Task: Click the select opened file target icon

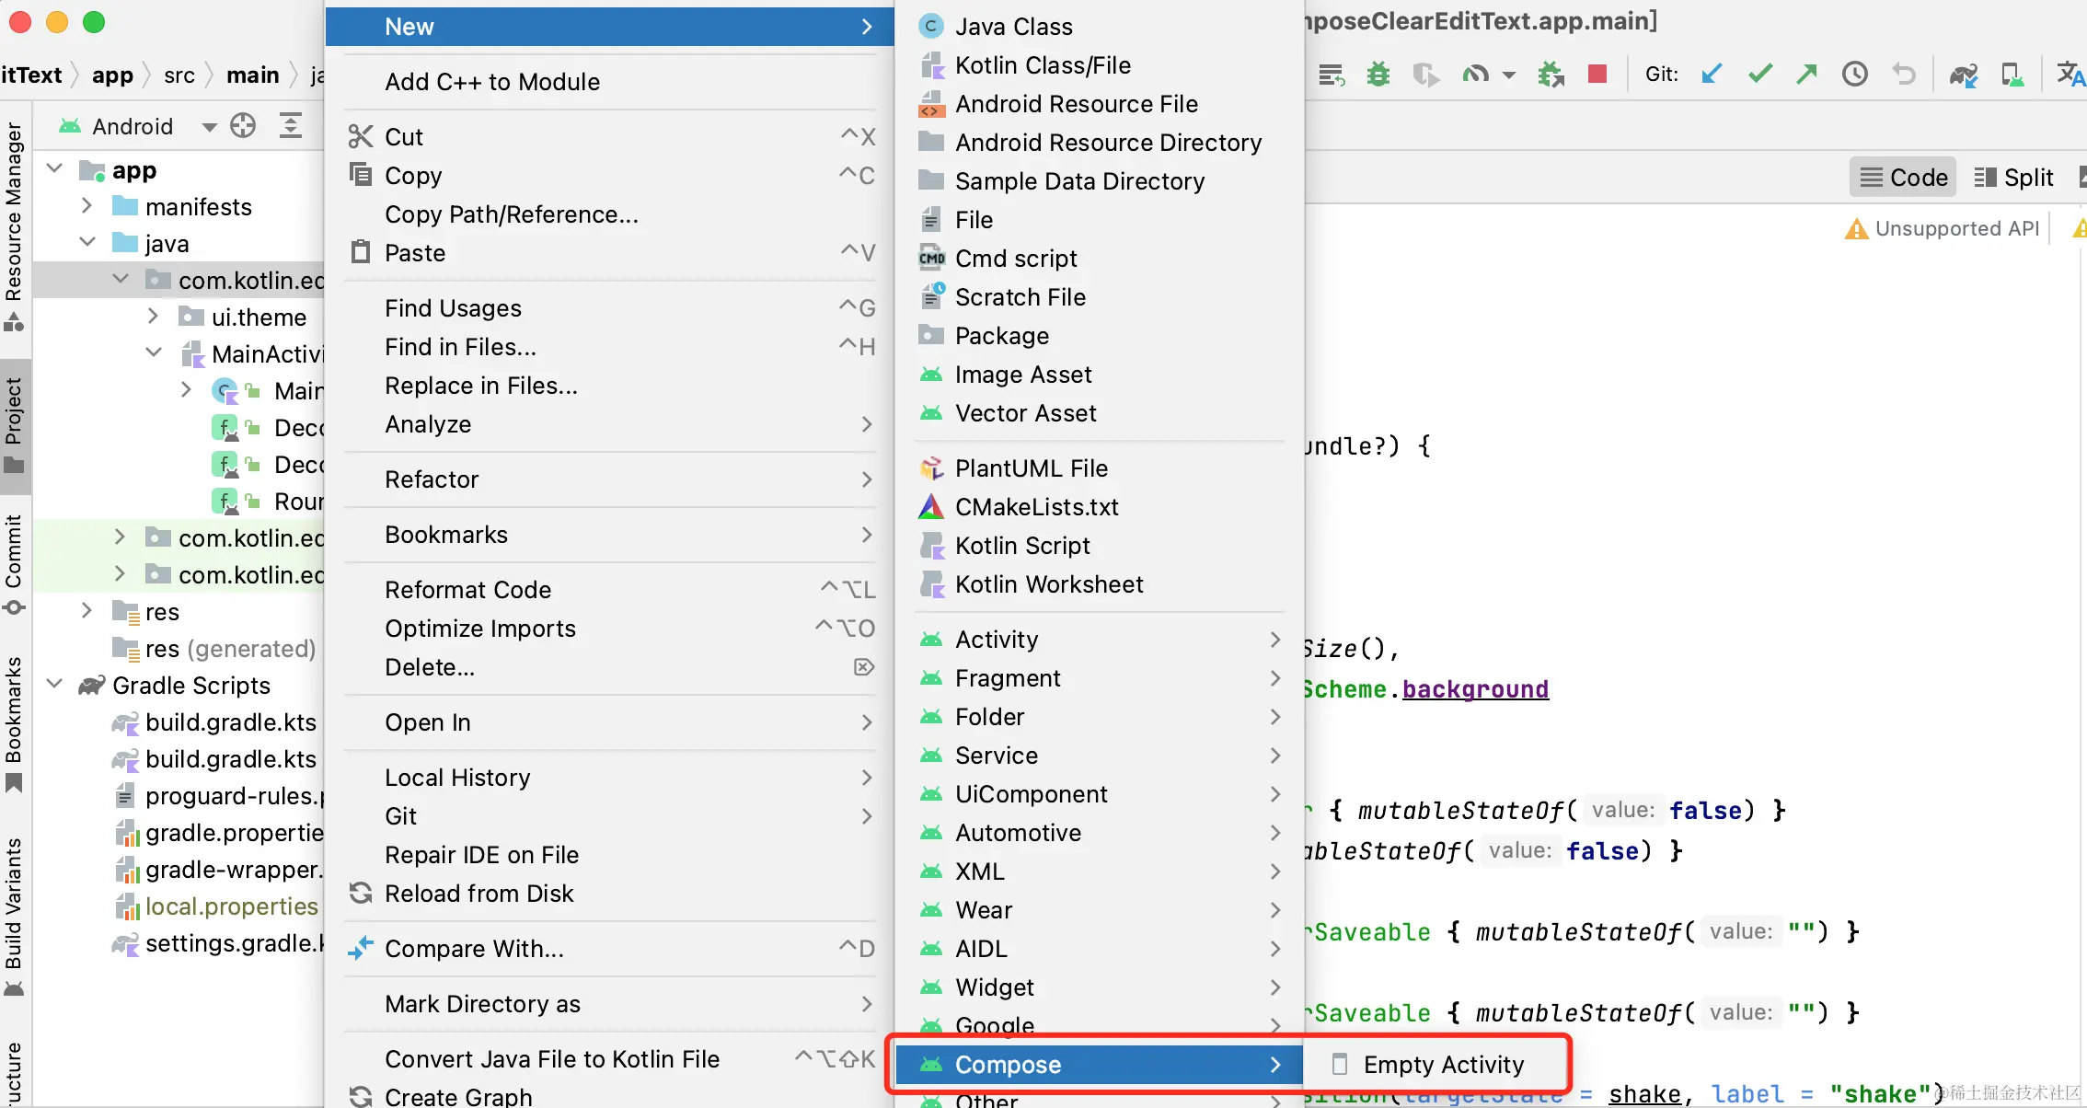Action: pyautogui.click(x=243, y=126)
